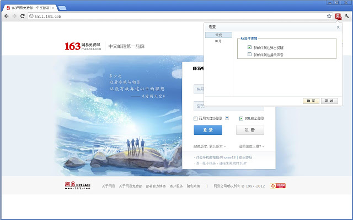The image size is (353, 220).
Task: Switch to the 帐号 settings tab
Action: click(218, 41)
